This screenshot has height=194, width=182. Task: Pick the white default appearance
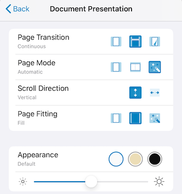[116, 159]
